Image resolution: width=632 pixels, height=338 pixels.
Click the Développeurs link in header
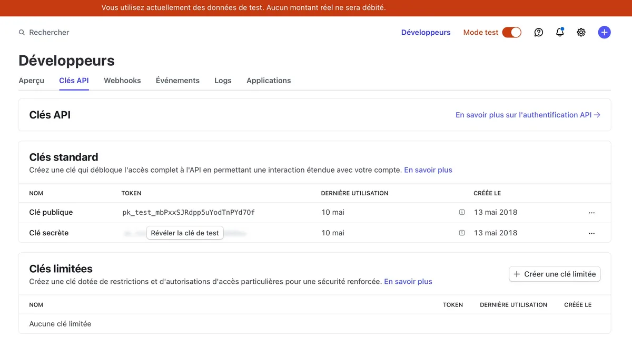(426, 32)
